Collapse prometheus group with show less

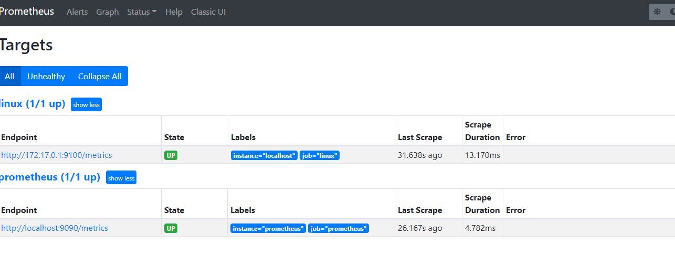pyautogui.click(x=121, y=178)
